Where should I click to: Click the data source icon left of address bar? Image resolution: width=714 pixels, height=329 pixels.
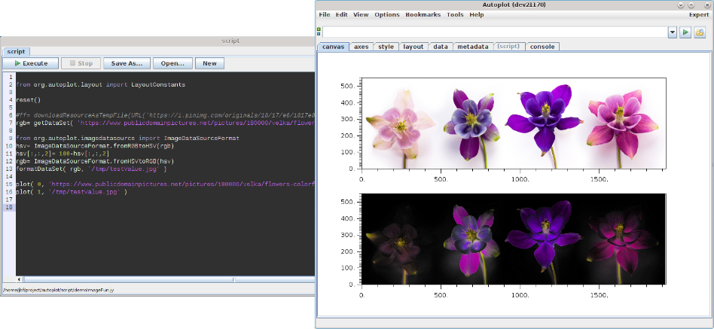coord(319,32)
